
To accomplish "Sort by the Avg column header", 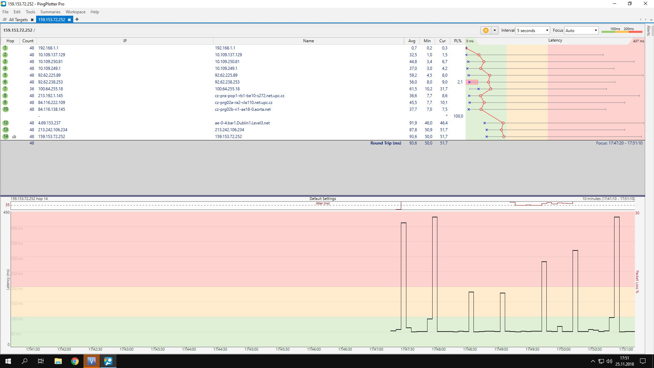I will (x=411, y=41).
